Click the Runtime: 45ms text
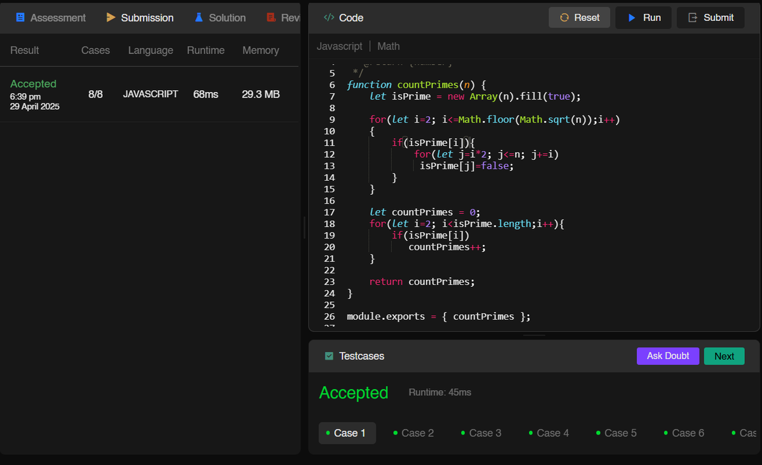762x465 pixels. tap(440, 393)
